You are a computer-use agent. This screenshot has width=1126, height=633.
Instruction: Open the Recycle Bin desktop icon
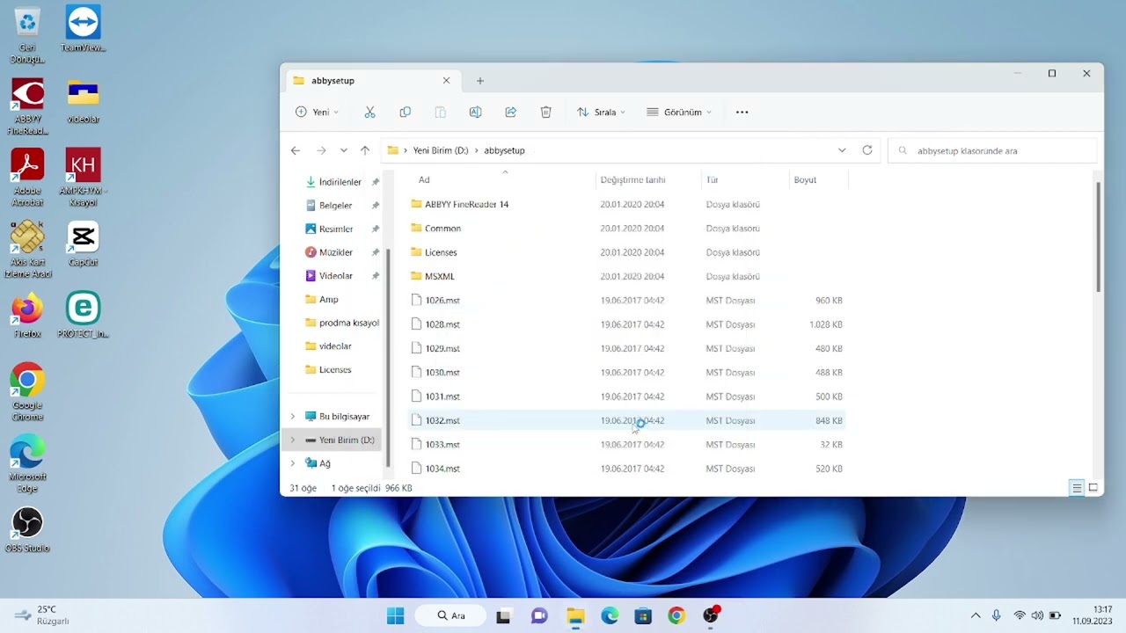tap(27, 34)
